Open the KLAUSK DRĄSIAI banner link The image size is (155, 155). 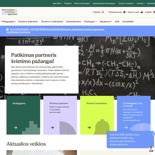coord(55,31)
